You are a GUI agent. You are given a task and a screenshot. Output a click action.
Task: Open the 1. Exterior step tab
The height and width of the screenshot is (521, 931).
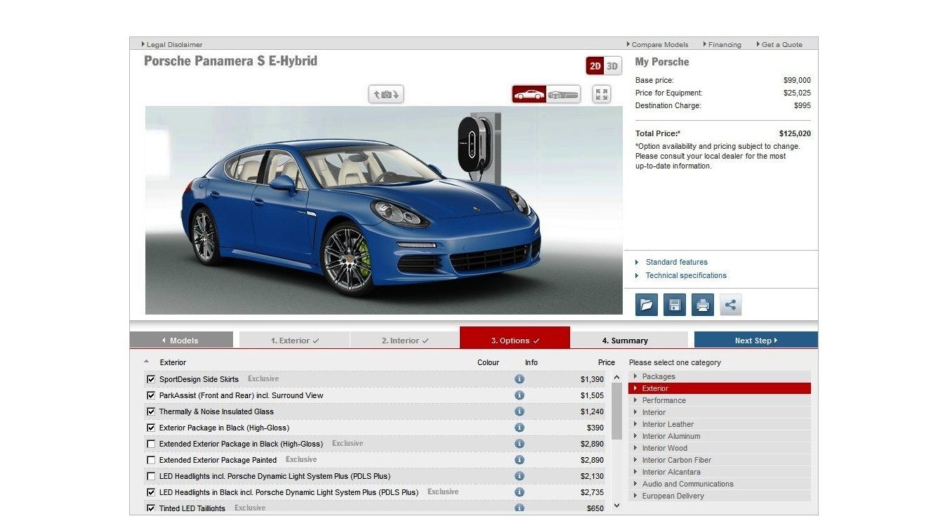point(294,340)
